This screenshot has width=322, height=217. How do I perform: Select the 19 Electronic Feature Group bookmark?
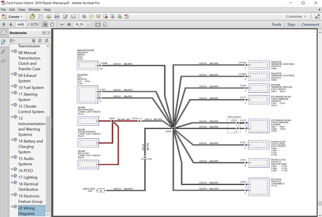point(30,199)
